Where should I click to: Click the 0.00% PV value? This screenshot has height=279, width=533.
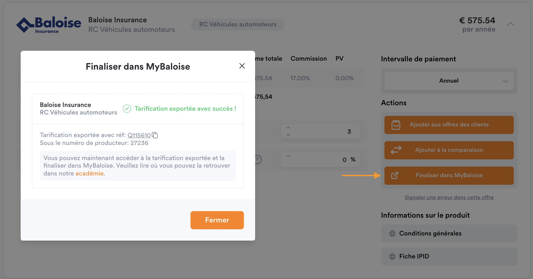tap(345, 78)
